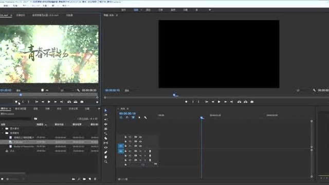This screenshot has width=329, height=185.
Task: Toggle Linked Selection in timeline header
Action: 133,117
